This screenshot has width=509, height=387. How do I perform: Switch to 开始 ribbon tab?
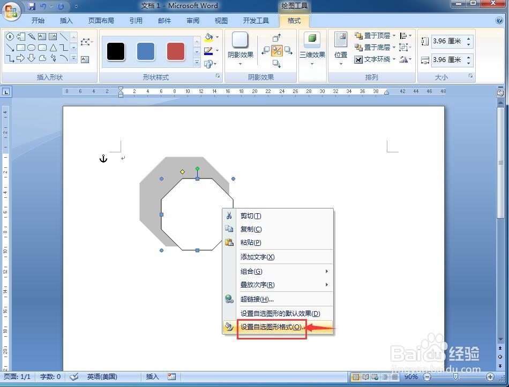pyautogui.click(x=38, y=21)
